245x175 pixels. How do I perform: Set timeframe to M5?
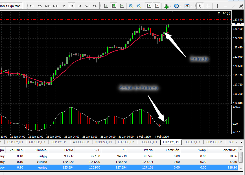(x=40, y=6)
